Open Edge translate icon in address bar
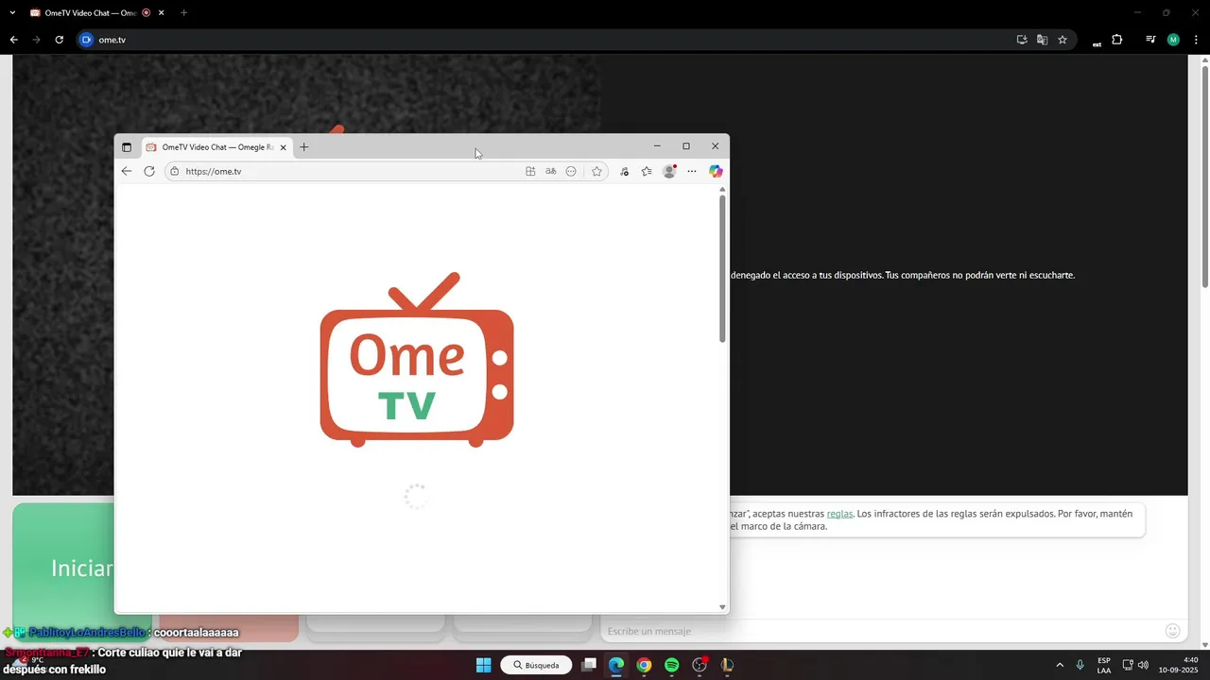The image size is (1210, 680). pyautogui.click(x=551, y=171)
